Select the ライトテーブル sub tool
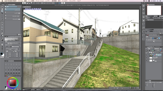The height and width of the screenshot is (91, 163). (12, 16)
